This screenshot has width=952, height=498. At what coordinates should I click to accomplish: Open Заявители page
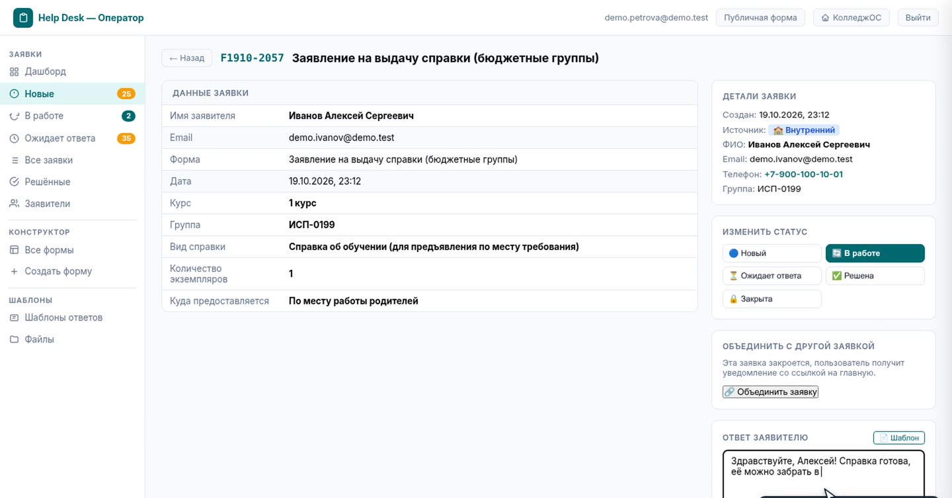72,204
